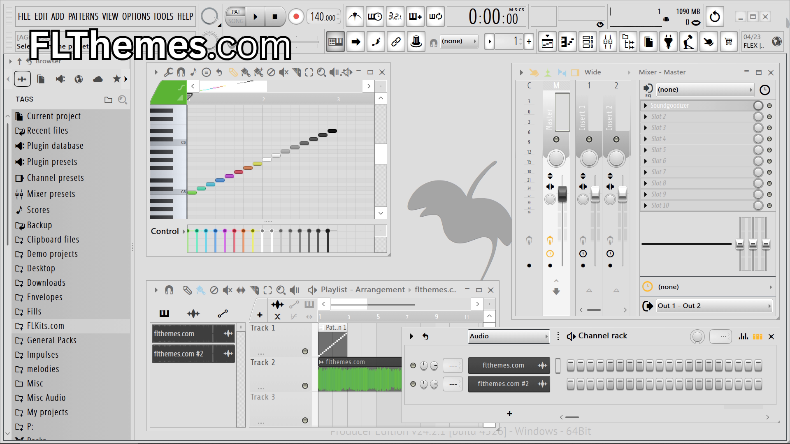Select the piano roll Mute tool
The width and height of the screenshot is (790, 444).
click(283, 72)
